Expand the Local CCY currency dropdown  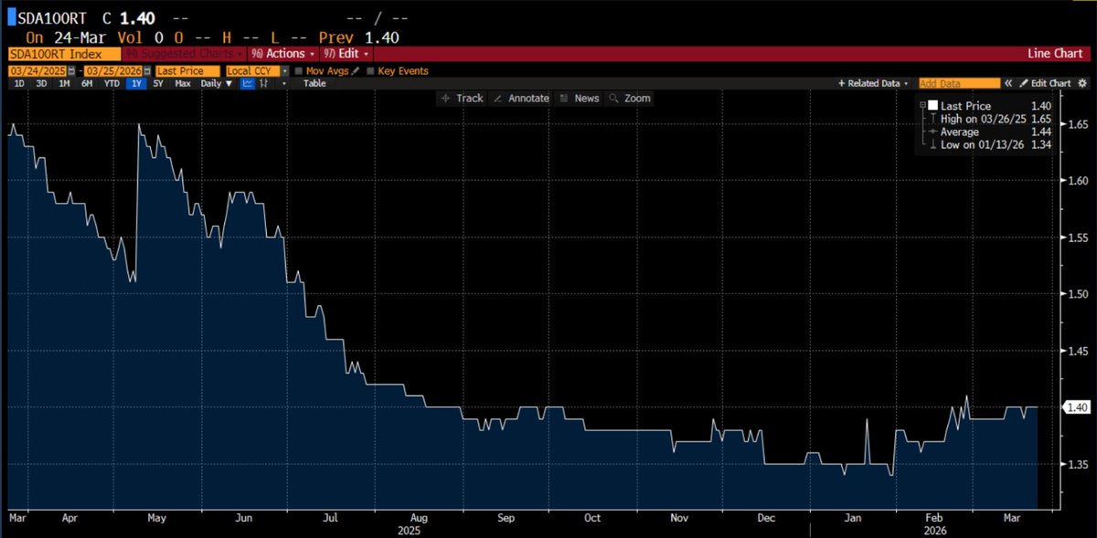[x=285, y=71]
